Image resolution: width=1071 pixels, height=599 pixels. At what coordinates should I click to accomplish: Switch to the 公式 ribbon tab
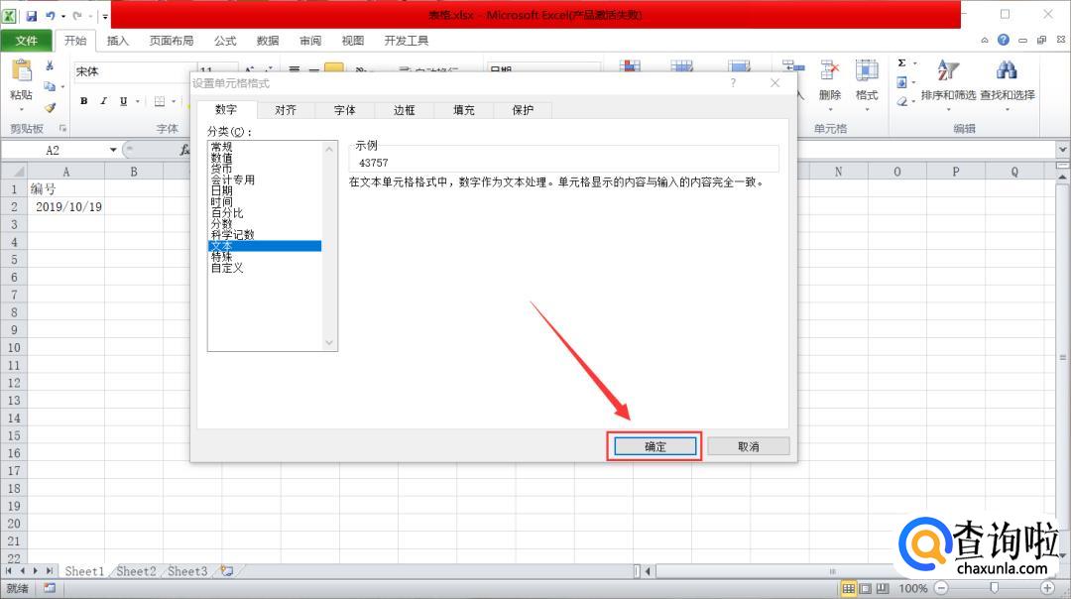tap(225, 41)
